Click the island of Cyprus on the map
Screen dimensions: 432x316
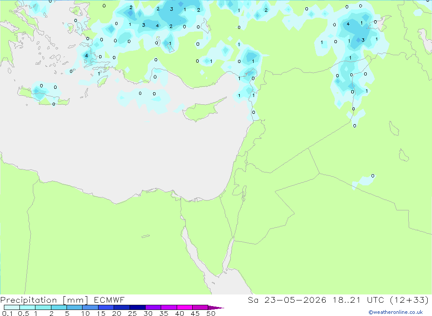click(x=201, y=110)
